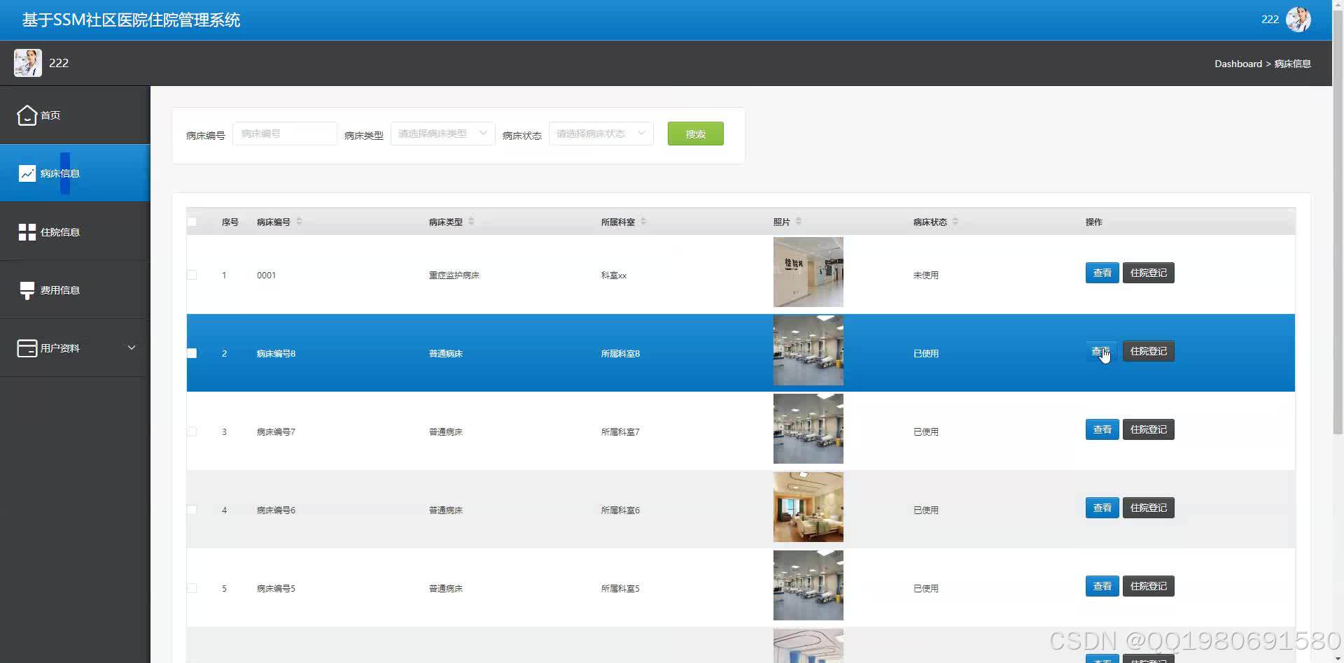Click 住院登记 for 病床编号5 row

click(1148, 586)
